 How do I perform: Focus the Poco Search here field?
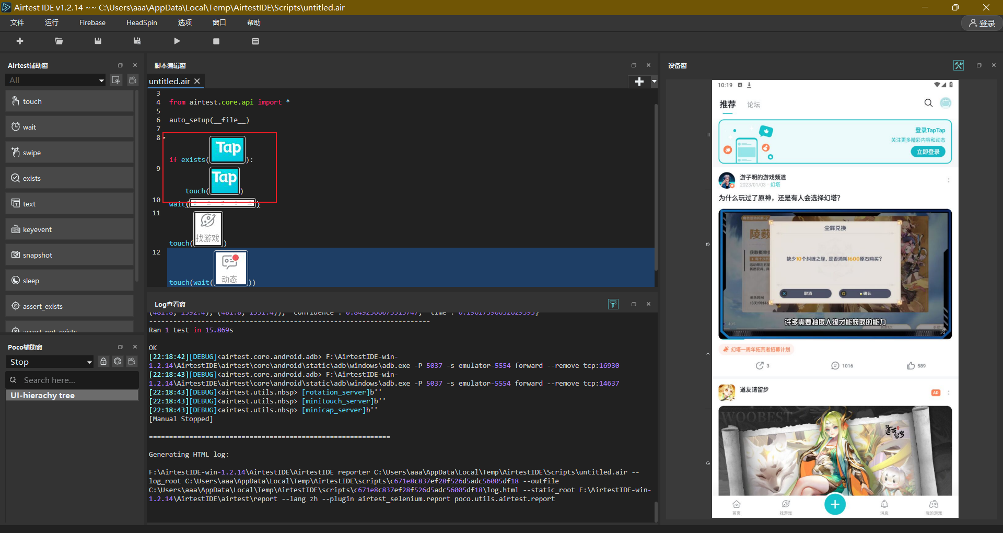click(72, 380)
